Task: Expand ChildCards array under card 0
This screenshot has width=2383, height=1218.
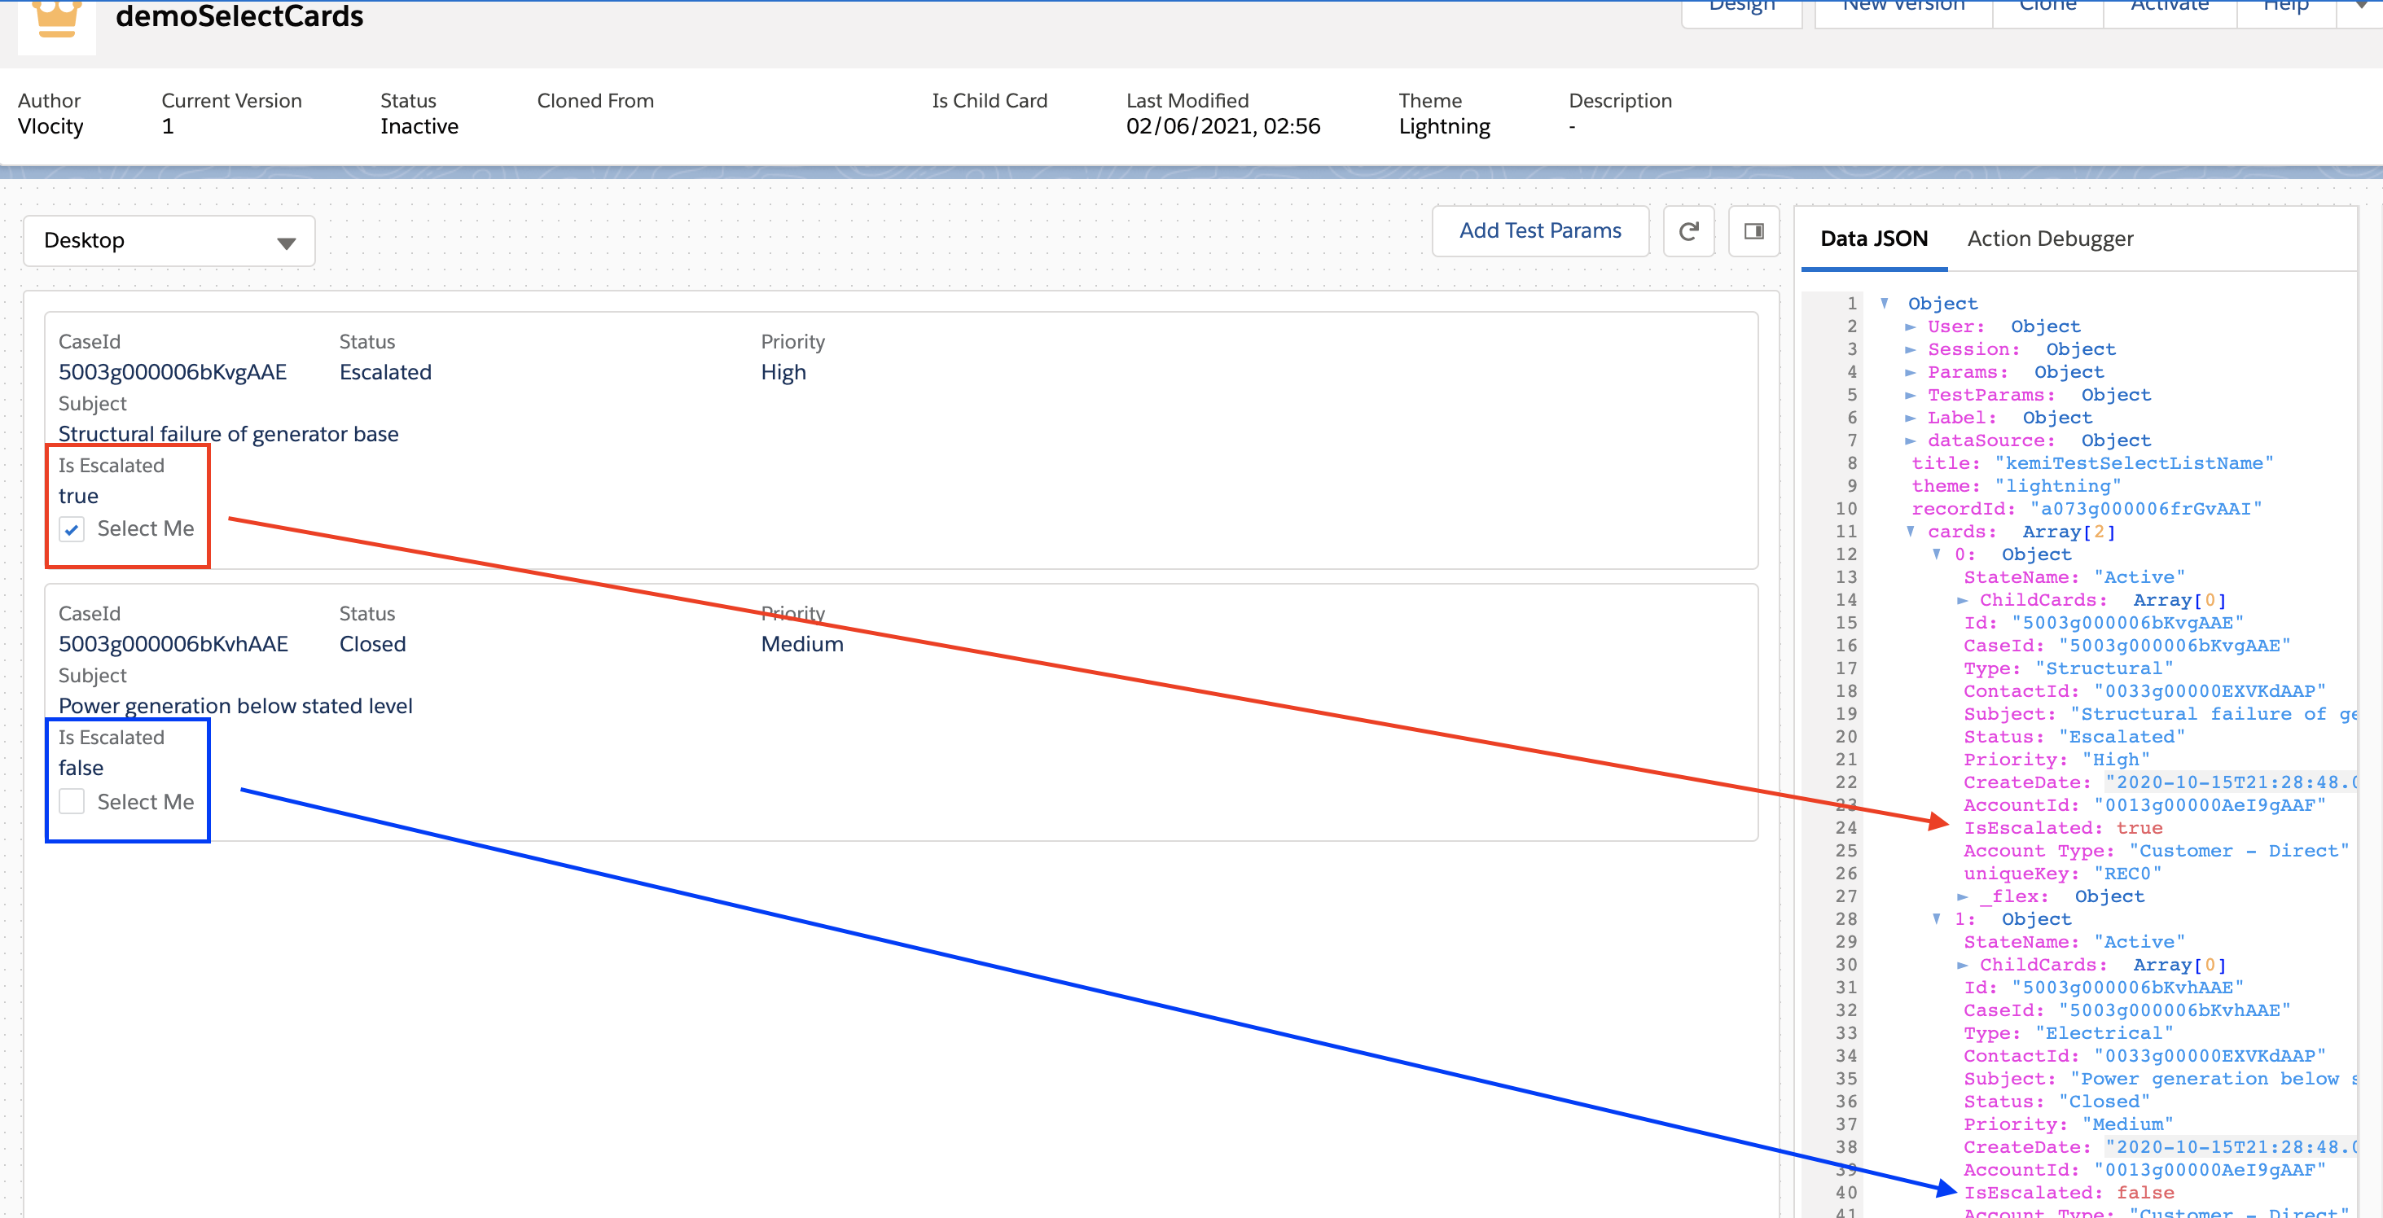Action: click(x=1962, y=600)
